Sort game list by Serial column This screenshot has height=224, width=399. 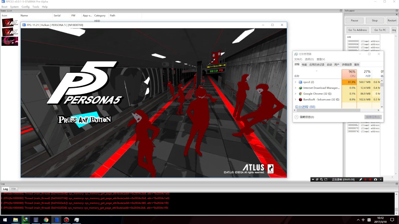coord(61,16)
